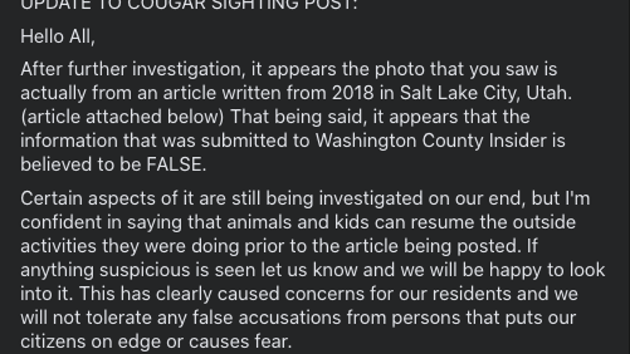Click the 'Hello All,' greeting line
The image size is (630, 354).
(x=58, y=37)
